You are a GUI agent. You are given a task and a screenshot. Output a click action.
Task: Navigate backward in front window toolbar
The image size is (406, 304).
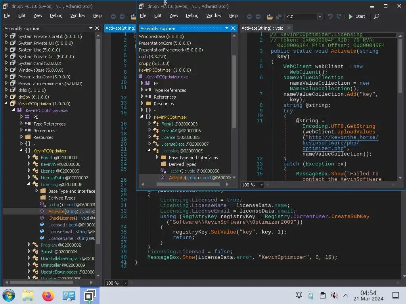(249, 17)
